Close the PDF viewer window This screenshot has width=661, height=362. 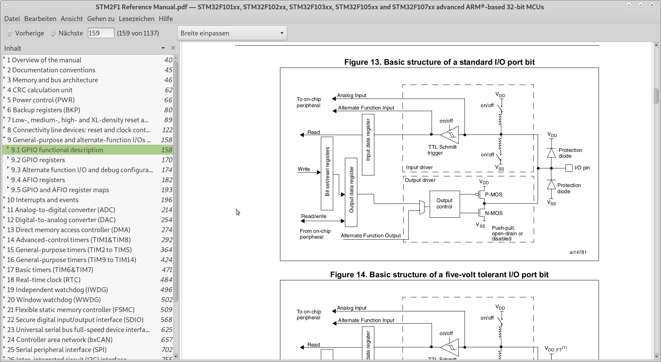click(x=652, y=5)
